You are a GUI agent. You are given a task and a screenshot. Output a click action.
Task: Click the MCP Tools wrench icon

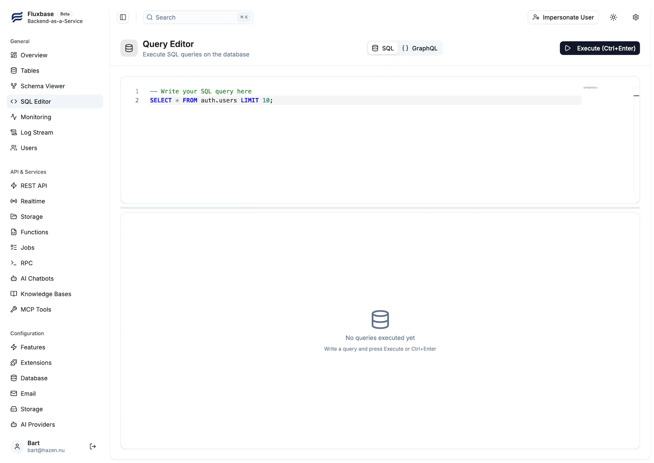(13, 309)
